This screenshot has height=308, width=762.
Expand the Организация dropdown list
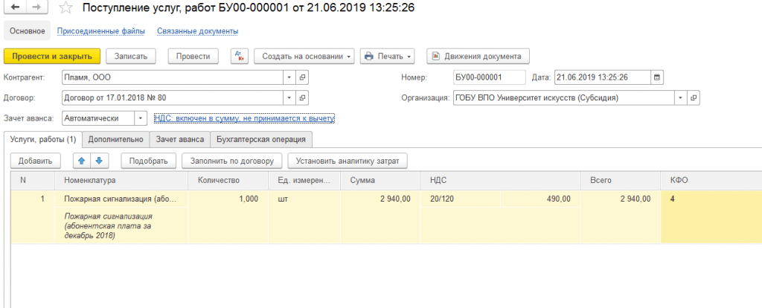(680, 97)
